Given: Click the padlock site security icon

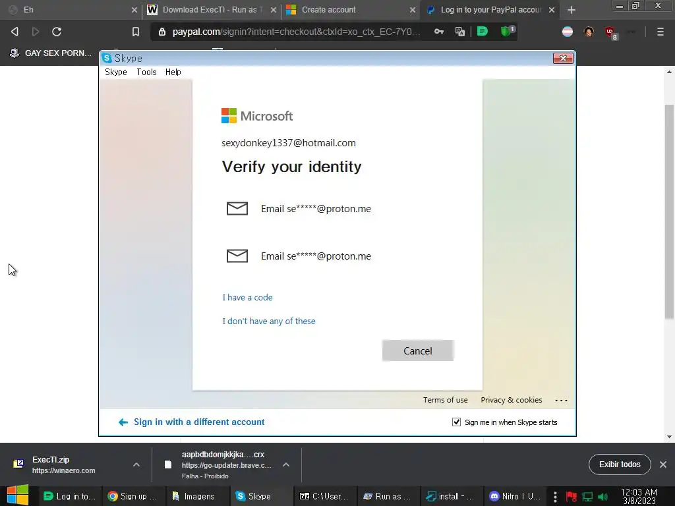Looking at the screenshot, I should click(x=162, y=32).
